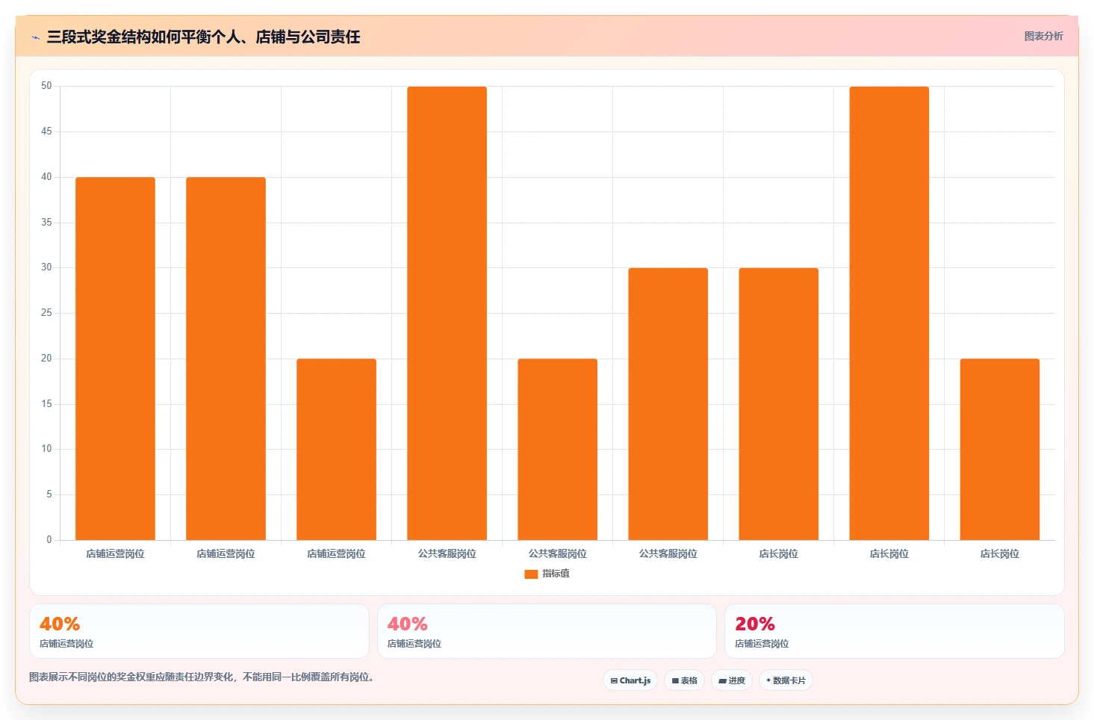Click the title 三段式奖金结构如何平衡个人、店铺与公司责任

click(203, 37)
